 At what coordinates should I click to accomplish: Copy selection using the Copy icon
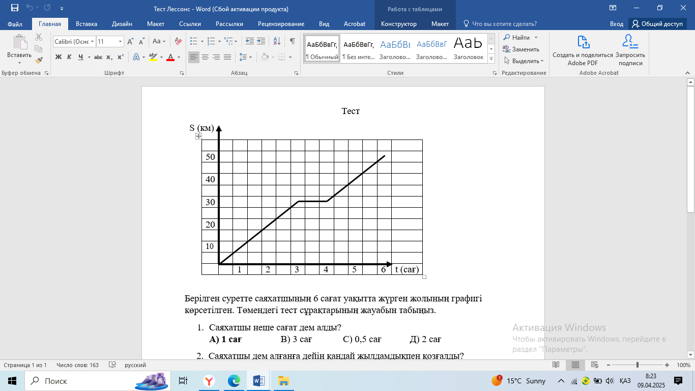point(39,49)
